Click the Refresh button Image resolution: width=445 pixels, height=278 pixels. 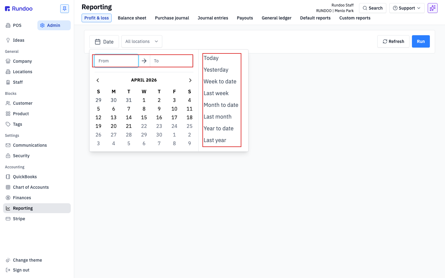click(393, 41)
